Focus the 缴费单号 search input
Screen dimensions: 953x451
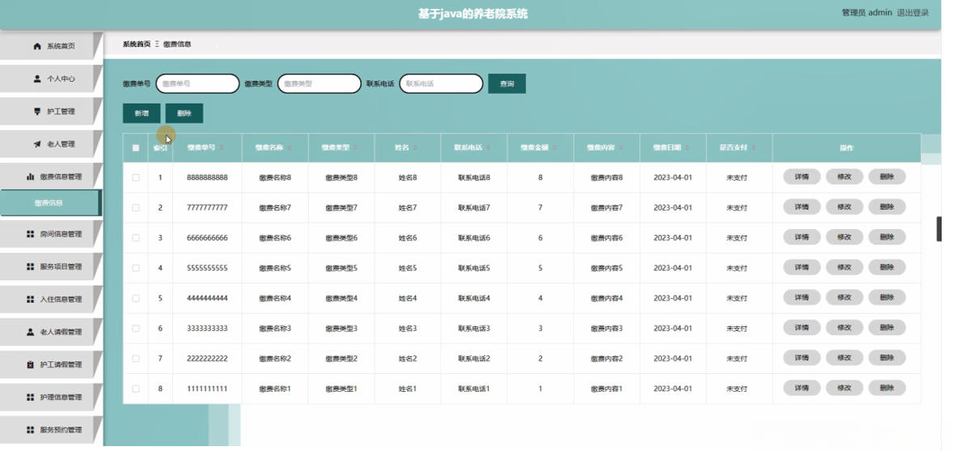[x=197, y=83]
